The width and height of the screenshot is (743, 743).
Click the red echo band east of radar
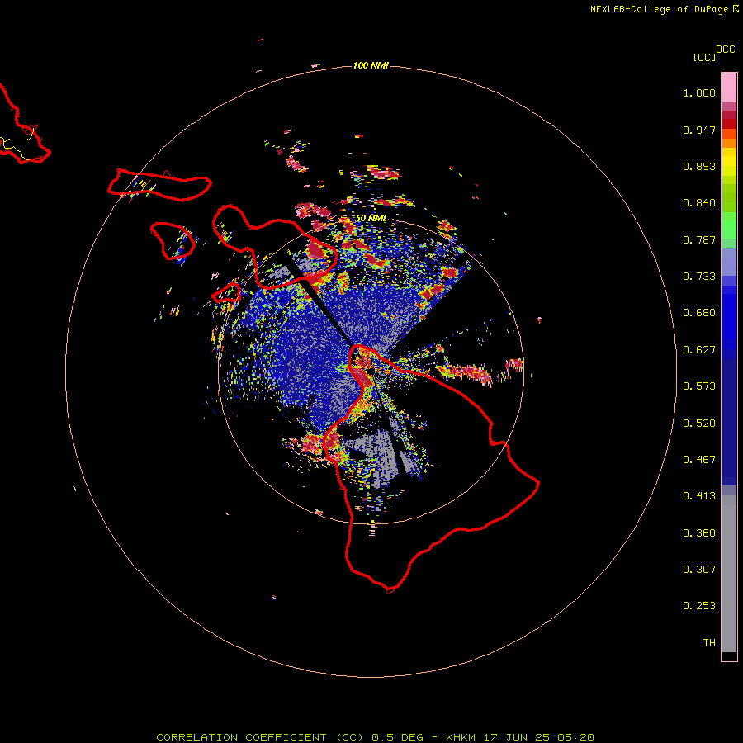tap(464, 372)
